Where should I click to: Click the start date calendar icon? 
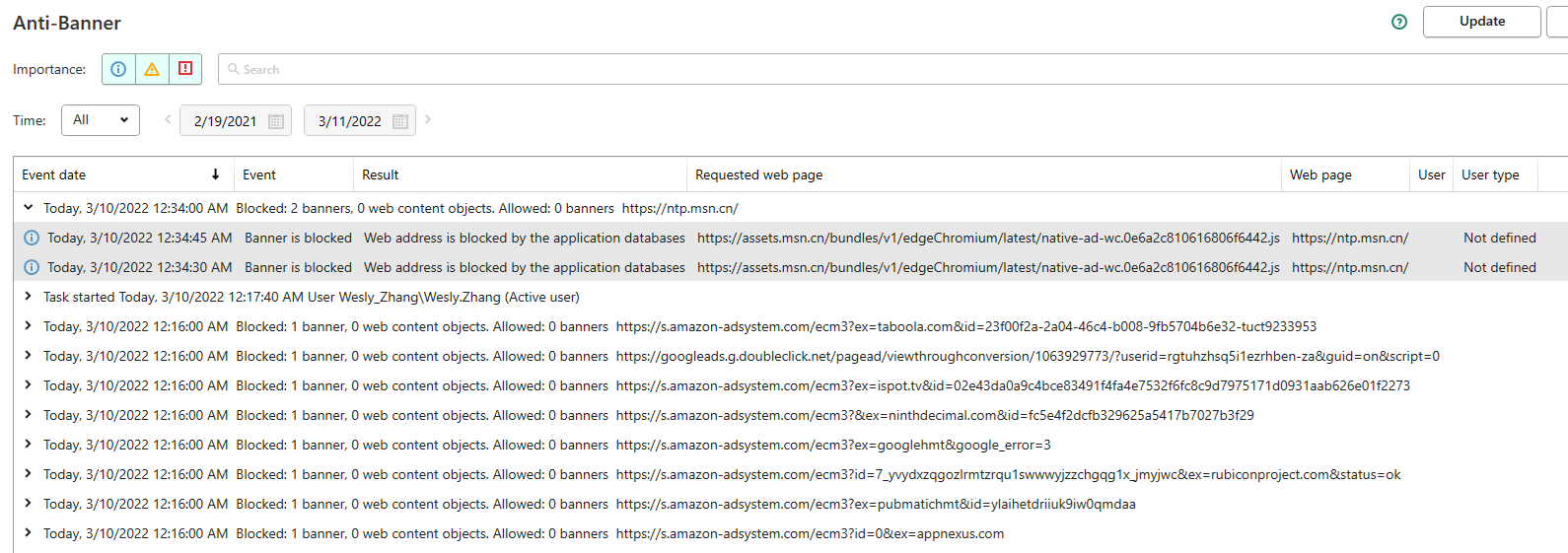pos(276,121)
